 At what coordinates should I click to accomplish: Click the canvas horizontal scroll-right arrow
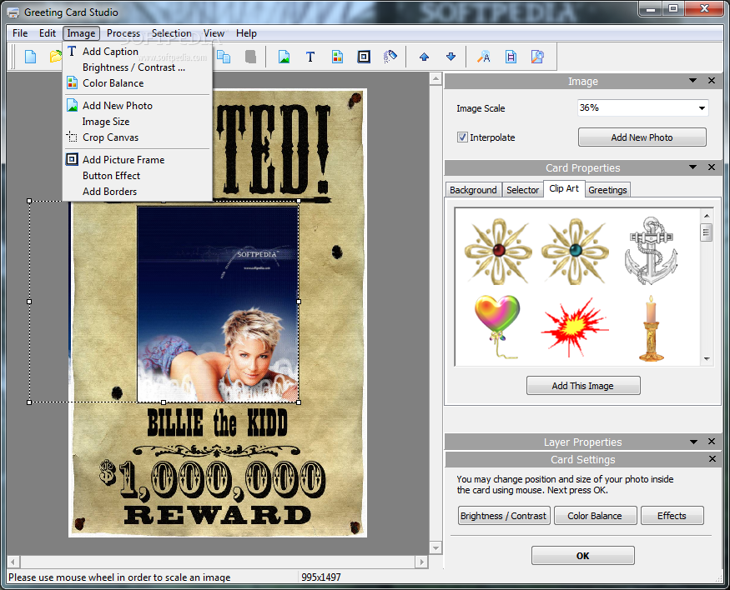[x=422, y=562]
